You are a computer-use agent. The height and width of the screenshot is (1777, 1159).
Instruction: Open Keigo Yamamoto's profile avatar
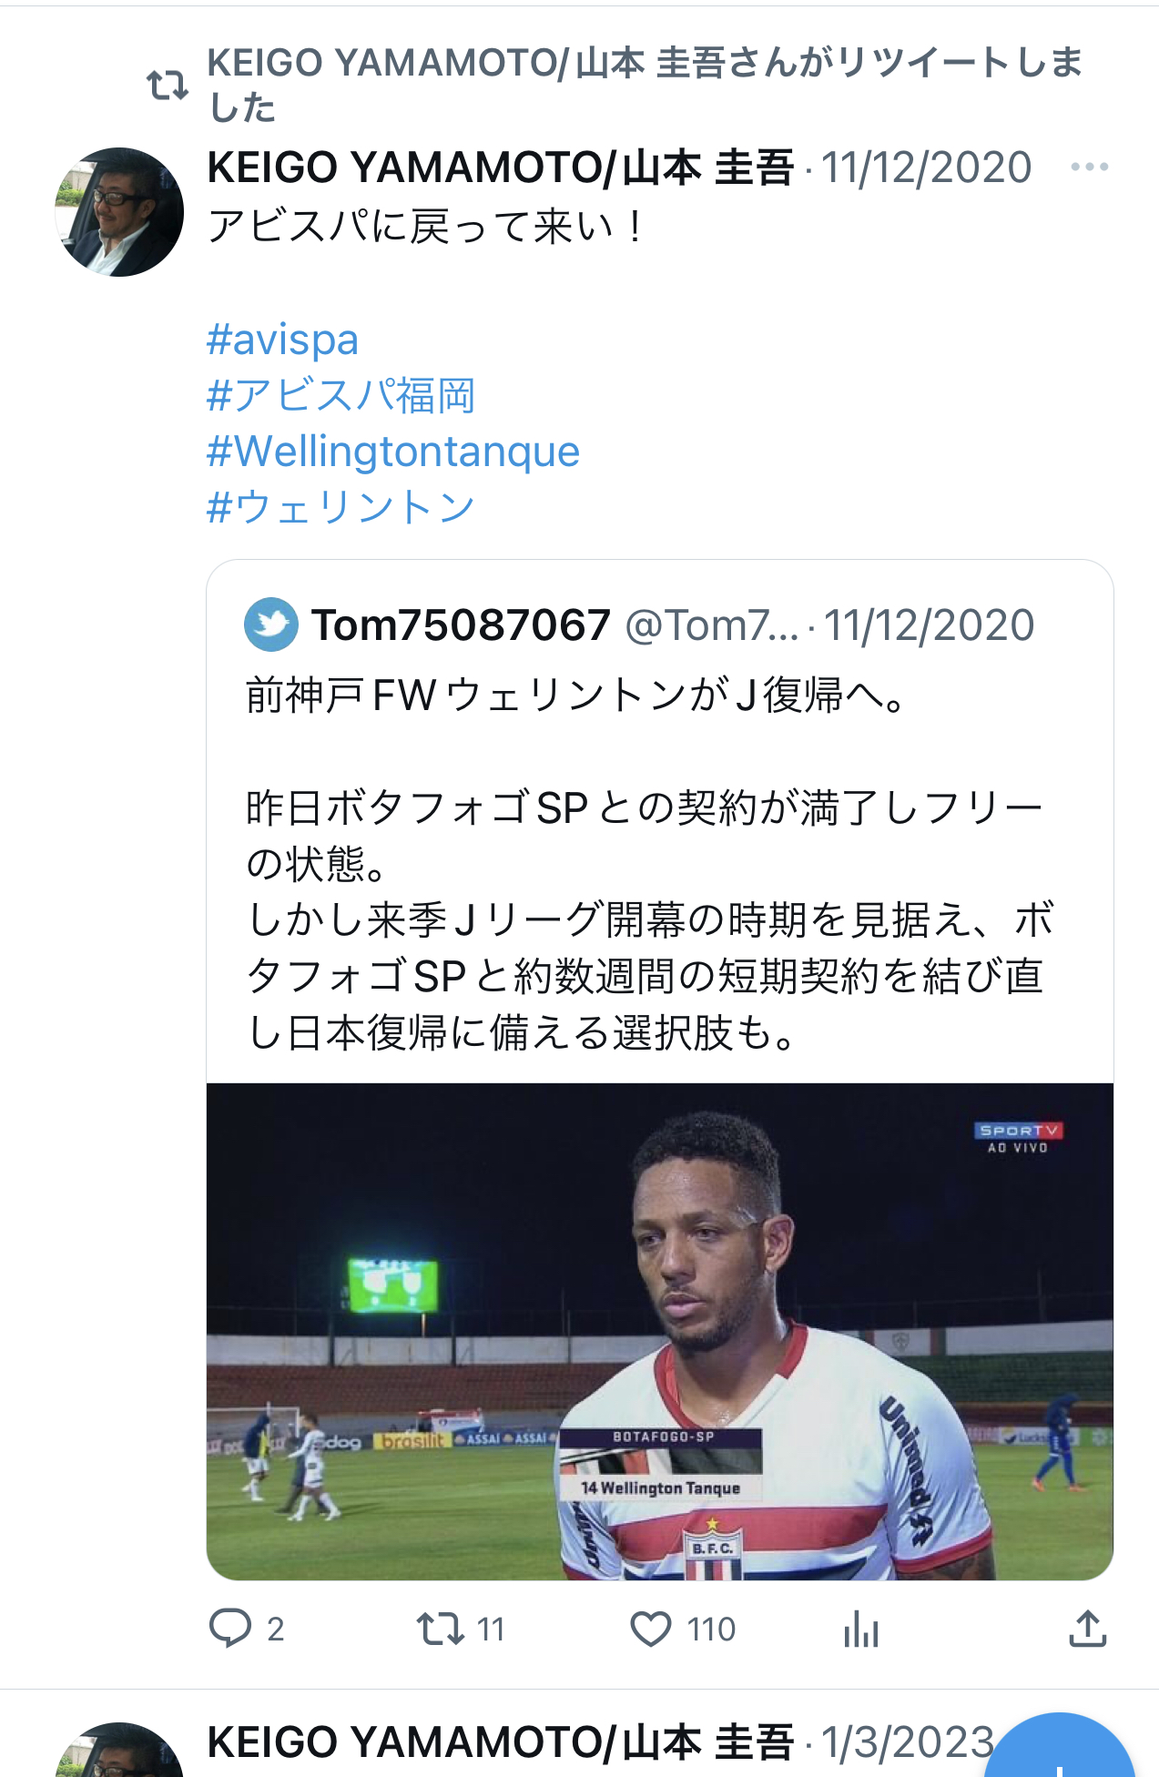pos(119,212)
